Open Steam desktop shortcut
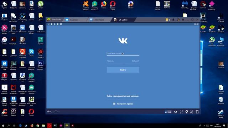Image resolution: width=228 pixels, height=128 pixels. (221, 114)
